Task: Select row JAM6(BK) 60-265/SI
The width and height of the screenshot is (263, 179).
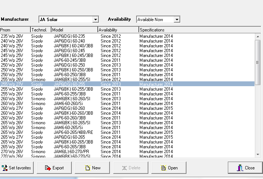Action: [127, 123]
